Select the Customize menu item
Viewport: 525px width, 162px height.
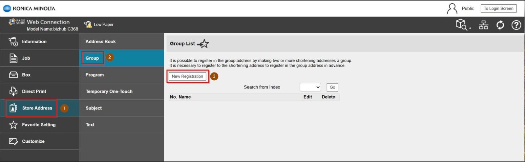coord(33,141)
